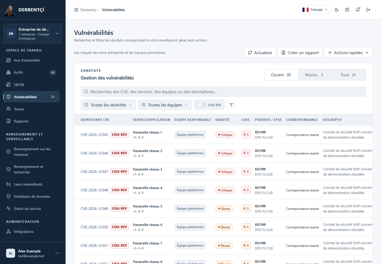Open CVE-2026-12349 link

pos(94,209)
